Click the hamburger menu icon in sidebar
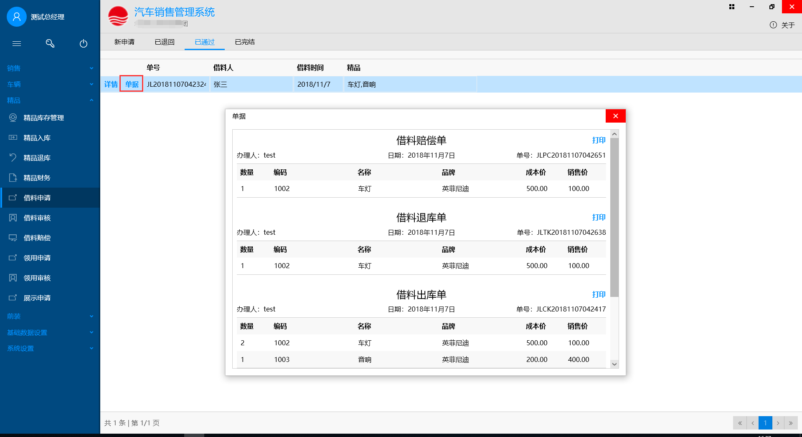802x437 pixels. (17, 43)
